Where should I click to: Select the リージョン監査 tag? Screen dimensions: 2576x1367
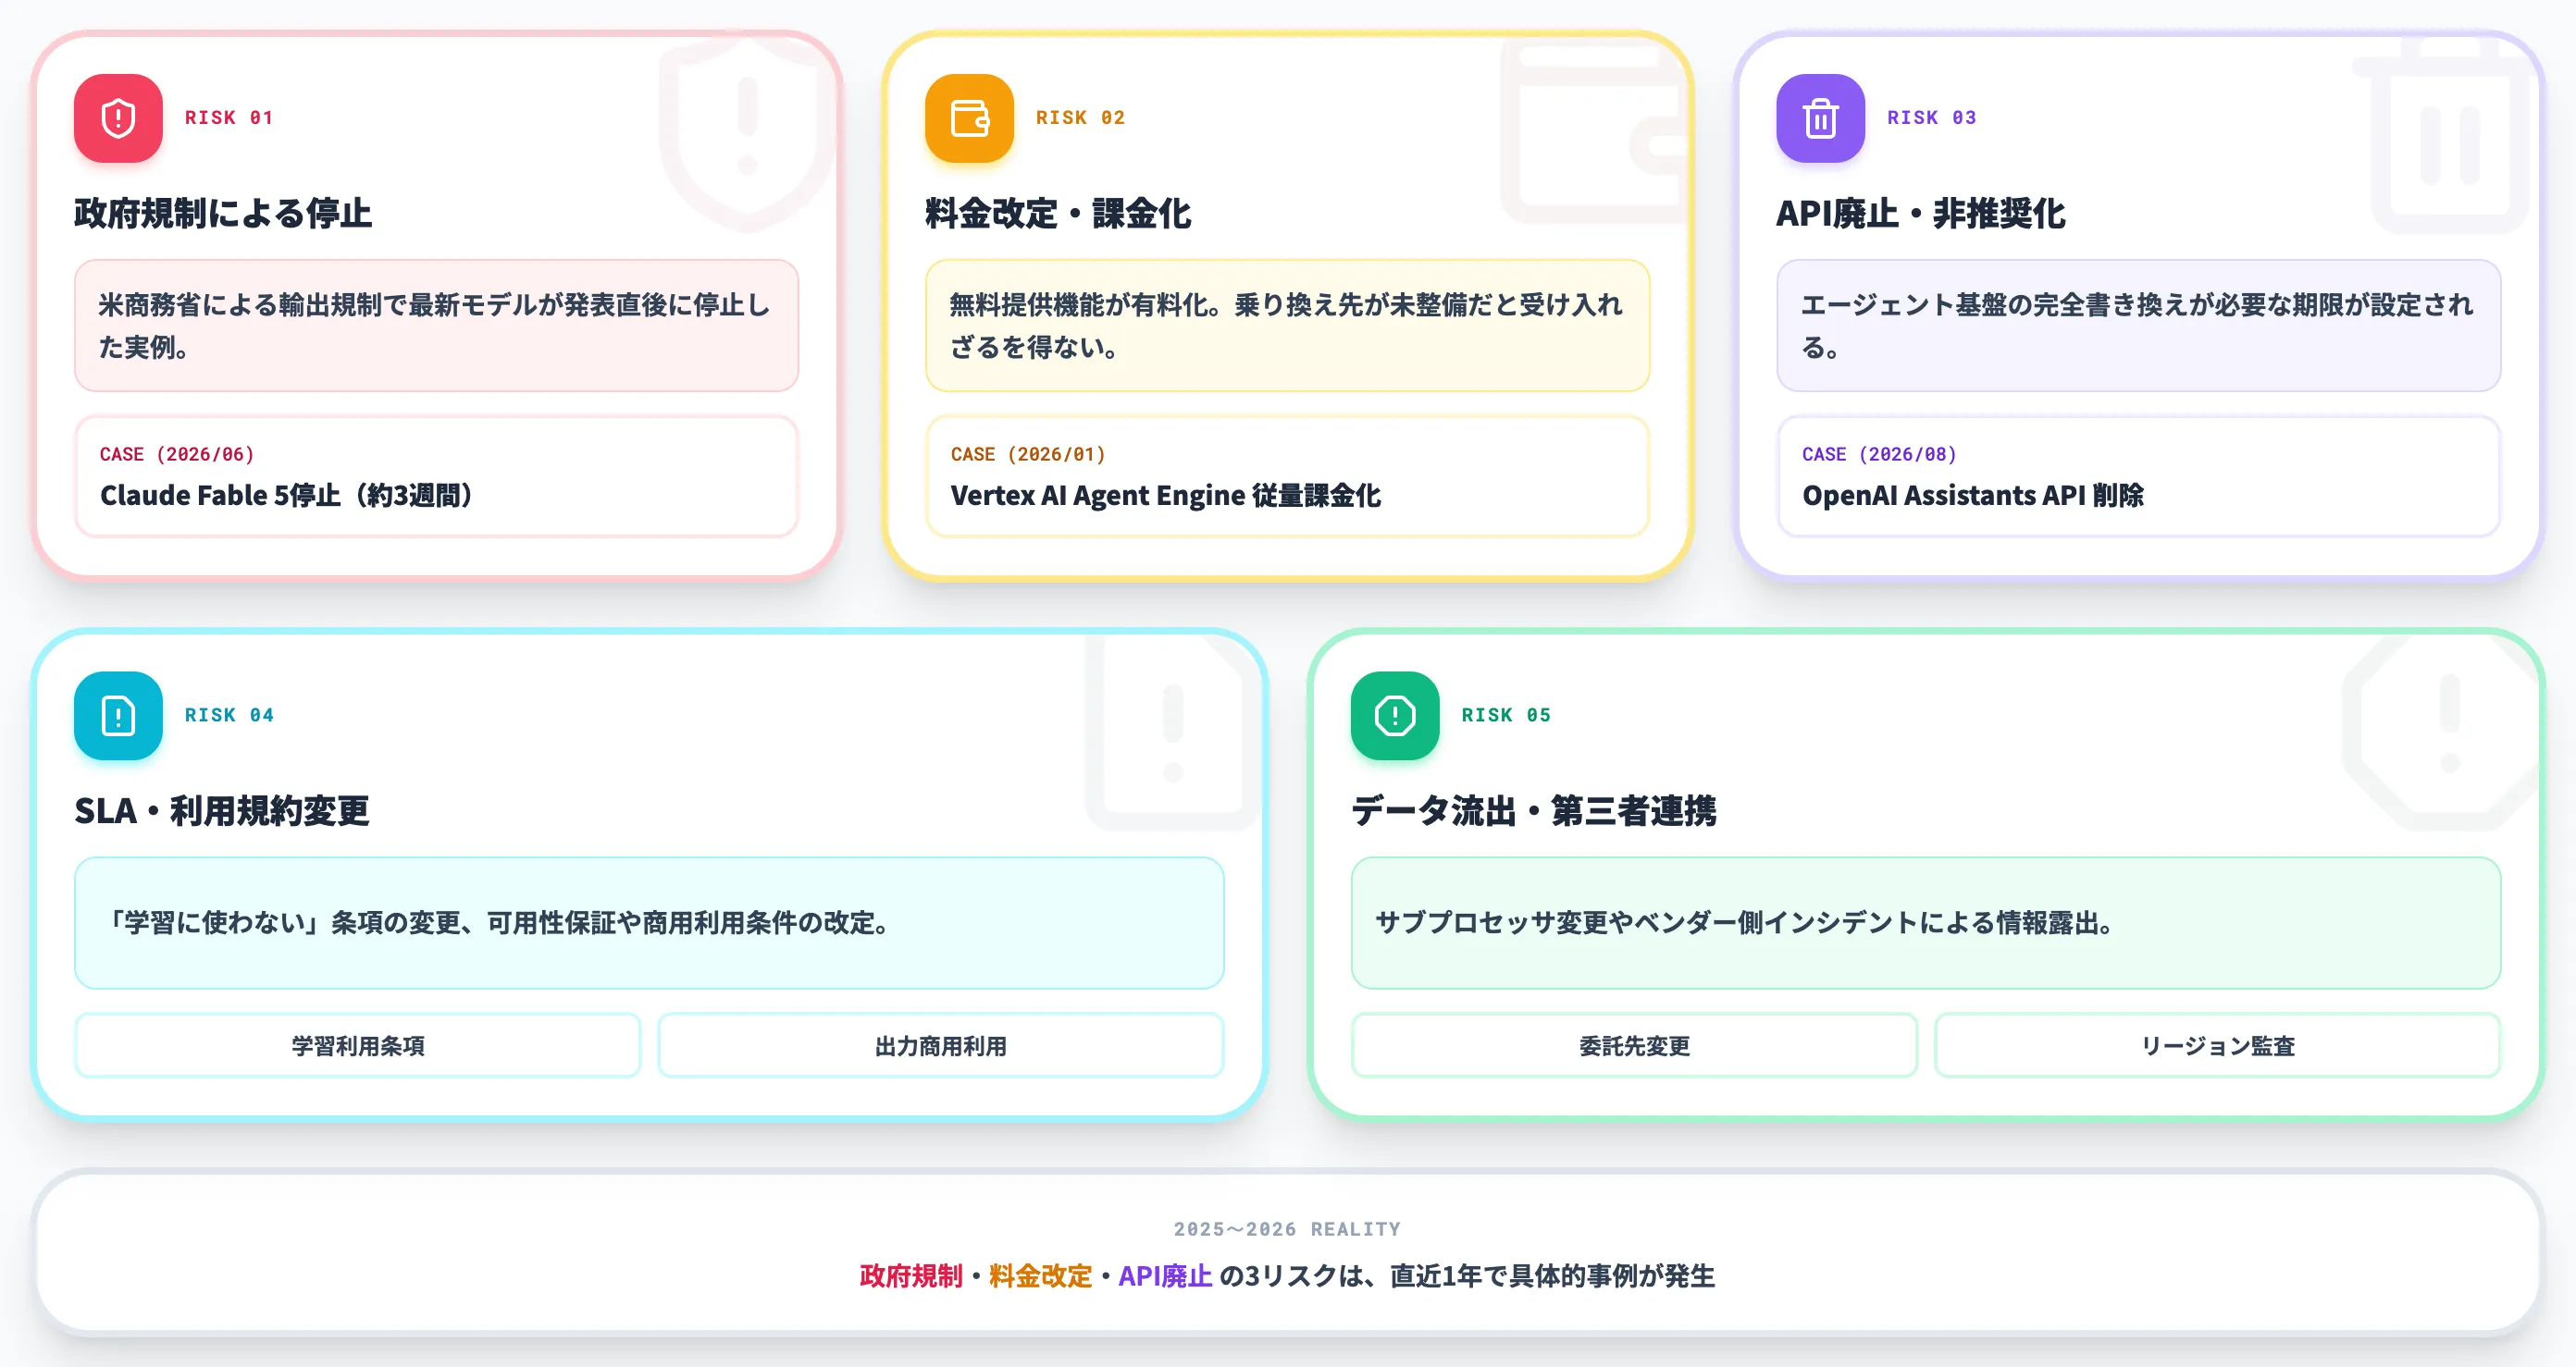(2217, 1045)
